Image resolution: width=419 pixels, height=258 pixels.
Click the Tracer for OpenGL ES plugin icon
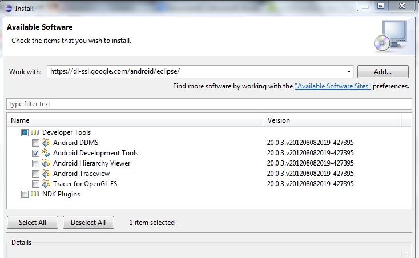click(46, 184)
